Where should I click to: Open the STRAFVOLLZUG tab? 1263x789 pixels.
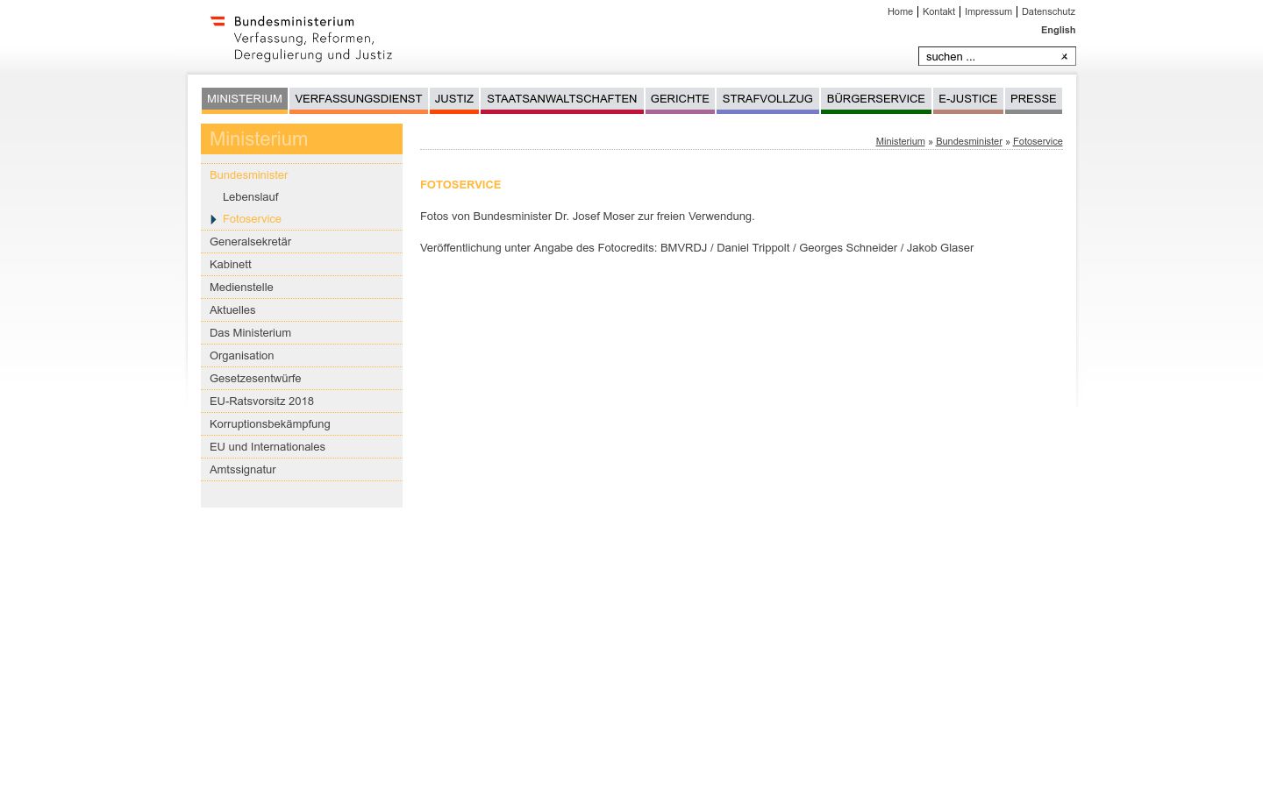pos(767,100)
